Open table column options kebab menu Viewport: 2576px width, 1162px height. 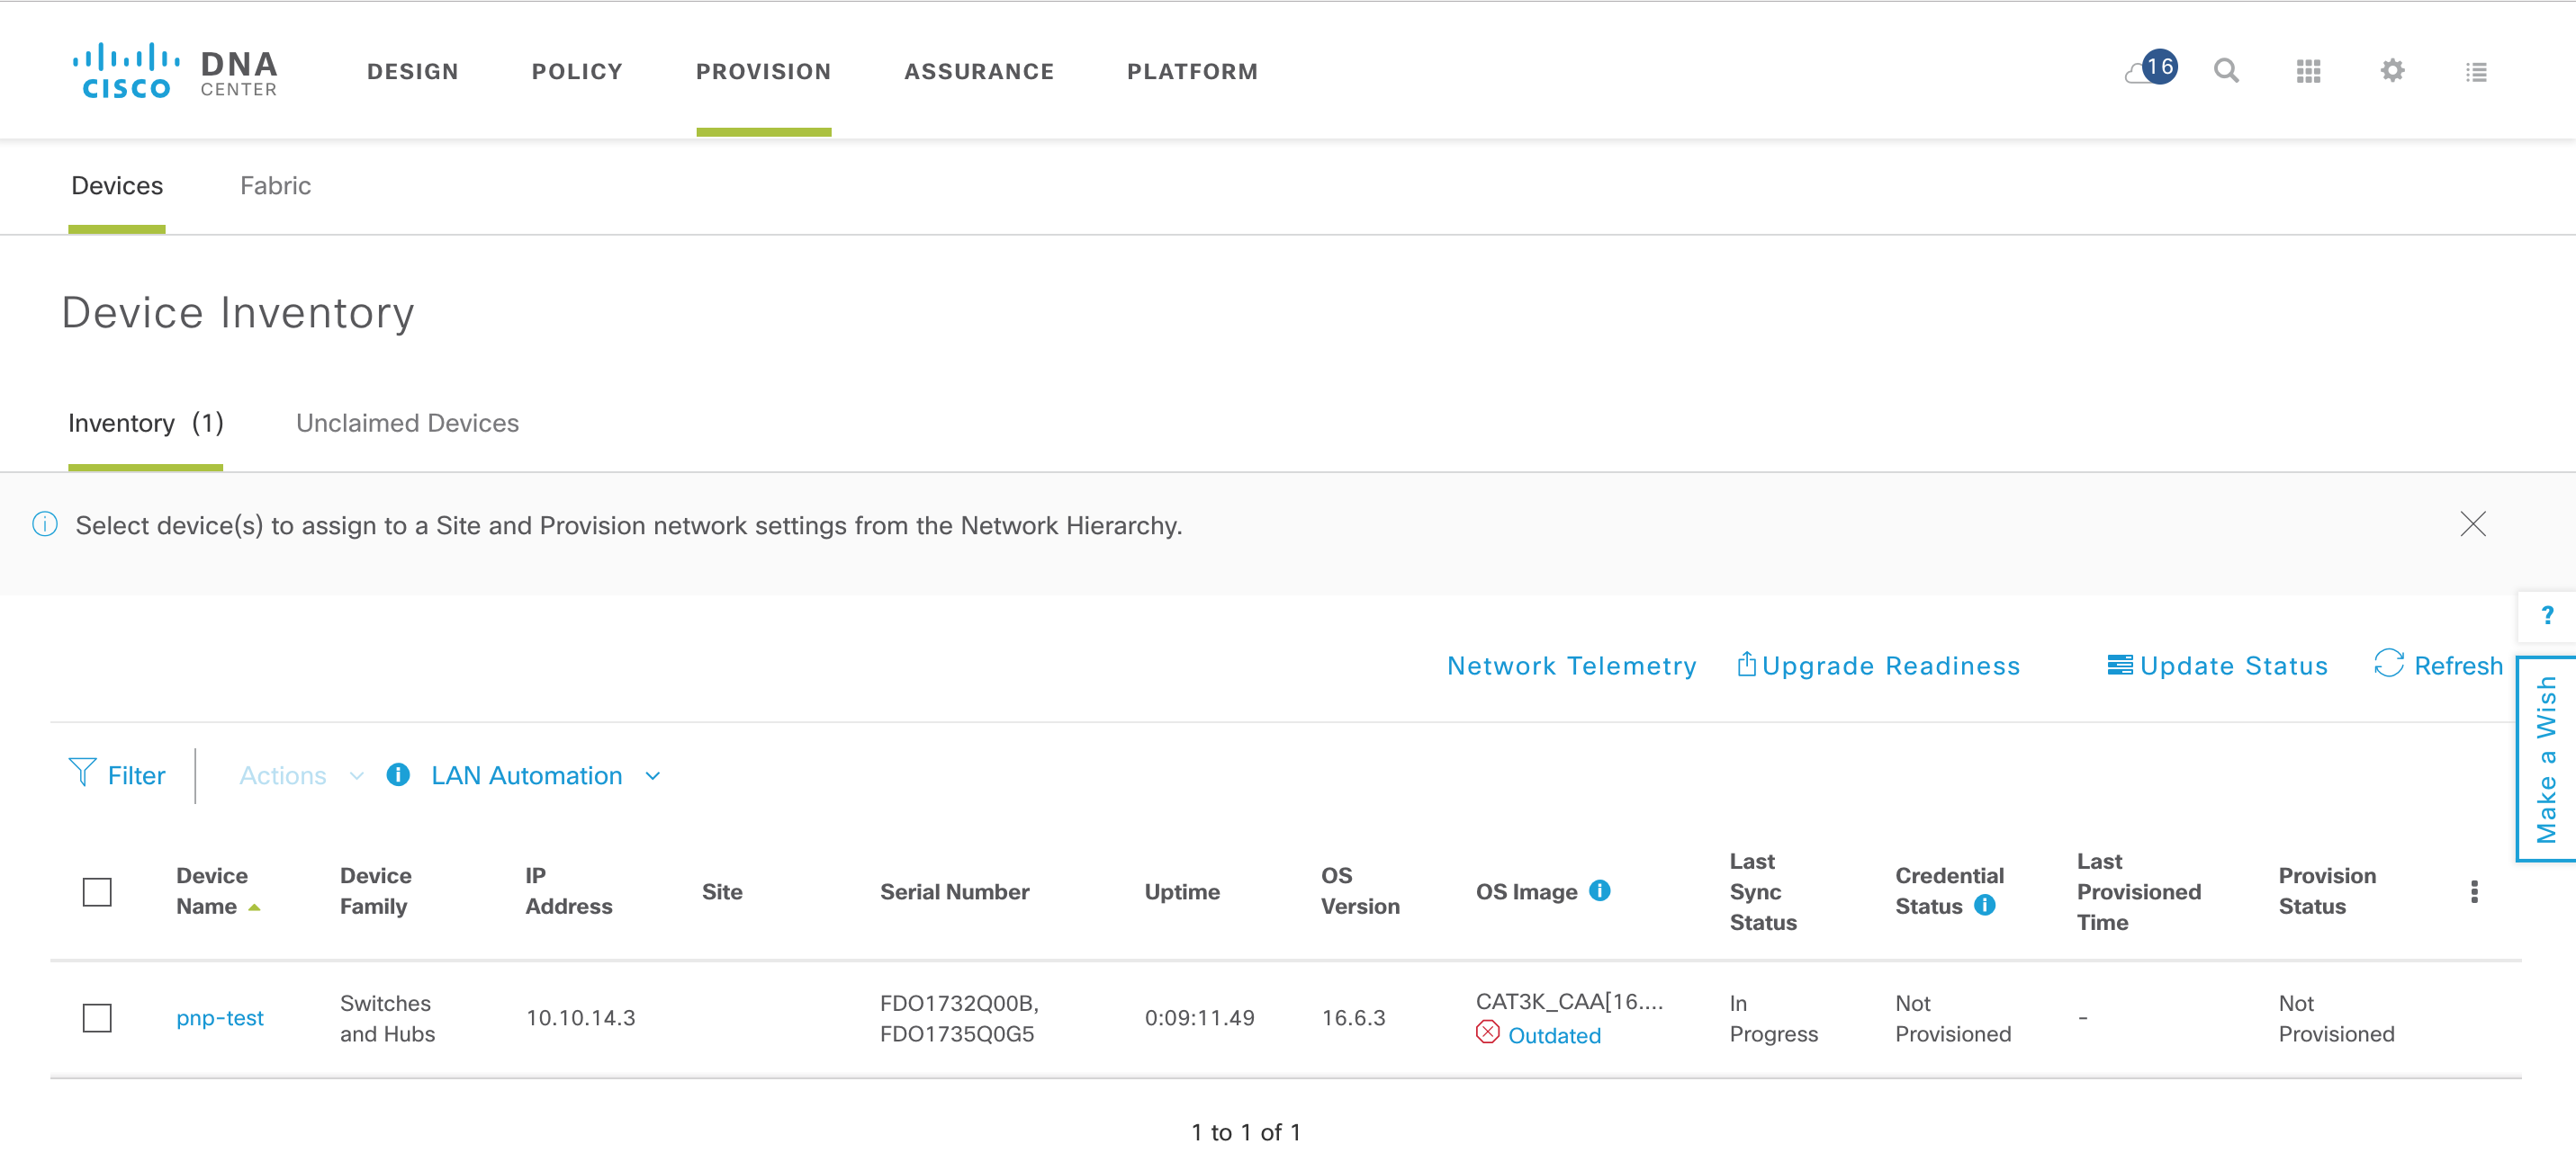point(2474,891)
